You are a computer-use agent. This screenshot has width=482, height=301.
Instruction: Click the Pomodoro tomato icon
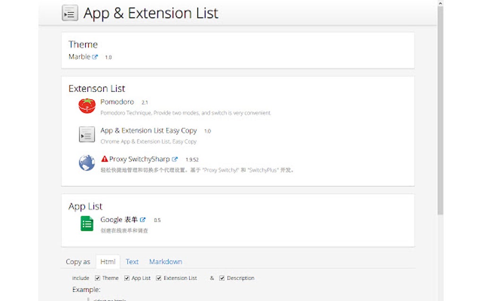pyautogui.click(x=86, y=105)
